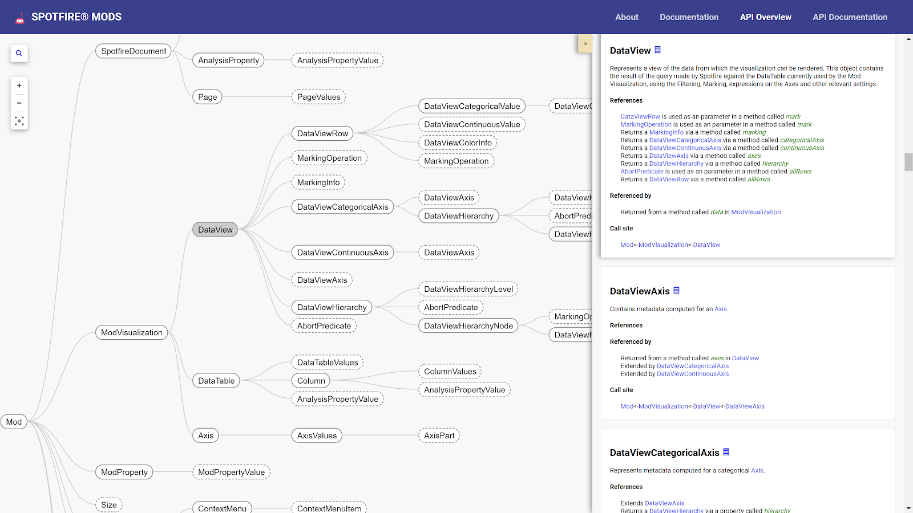
Task: Select the DataViewColorInfo node
Action: [x=458, y=142]
